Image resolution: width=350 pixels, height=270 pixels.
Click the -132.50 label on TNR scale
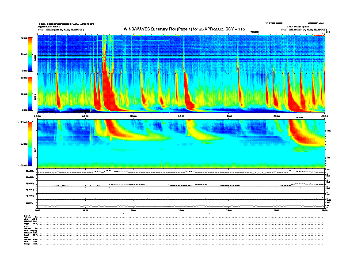point(23,144)
